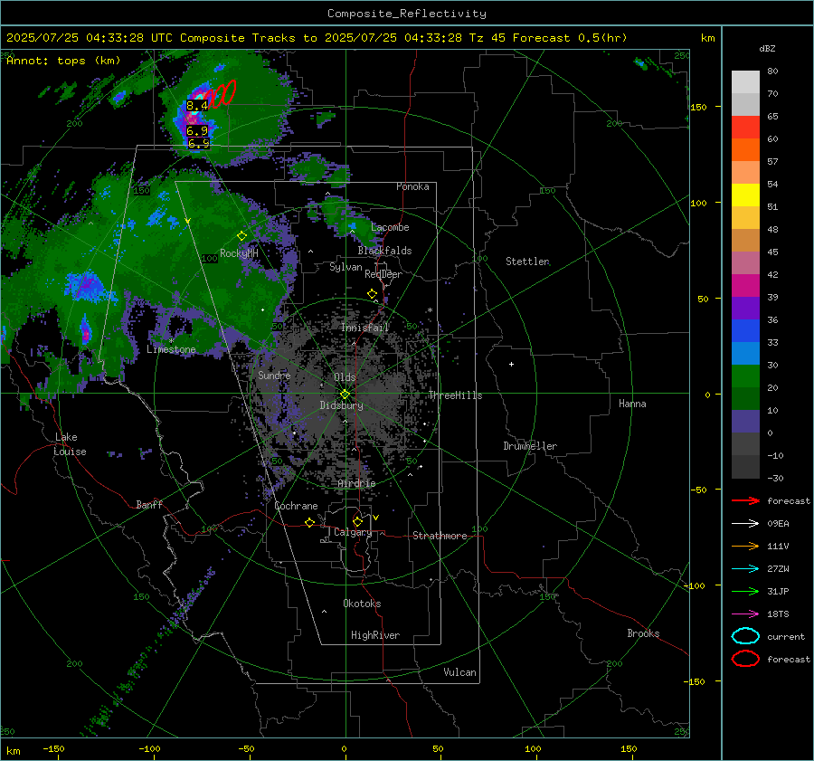
Task: Click the yellow diamond marker near RedDeer
Action: (x=372, y=294)
